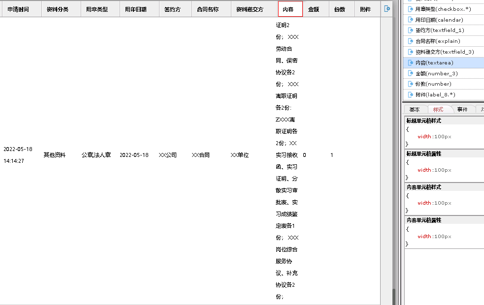484x305 pixels.
Task: Click the table's vertical scrollbar thumb
Action: [x=393, y=297]
